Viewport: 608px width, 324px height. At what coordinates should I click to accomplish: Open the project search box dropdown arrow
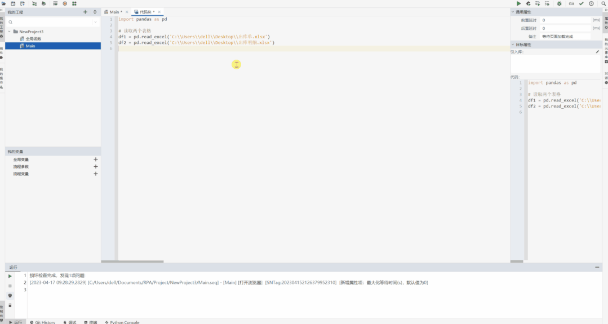coord(95,22)
